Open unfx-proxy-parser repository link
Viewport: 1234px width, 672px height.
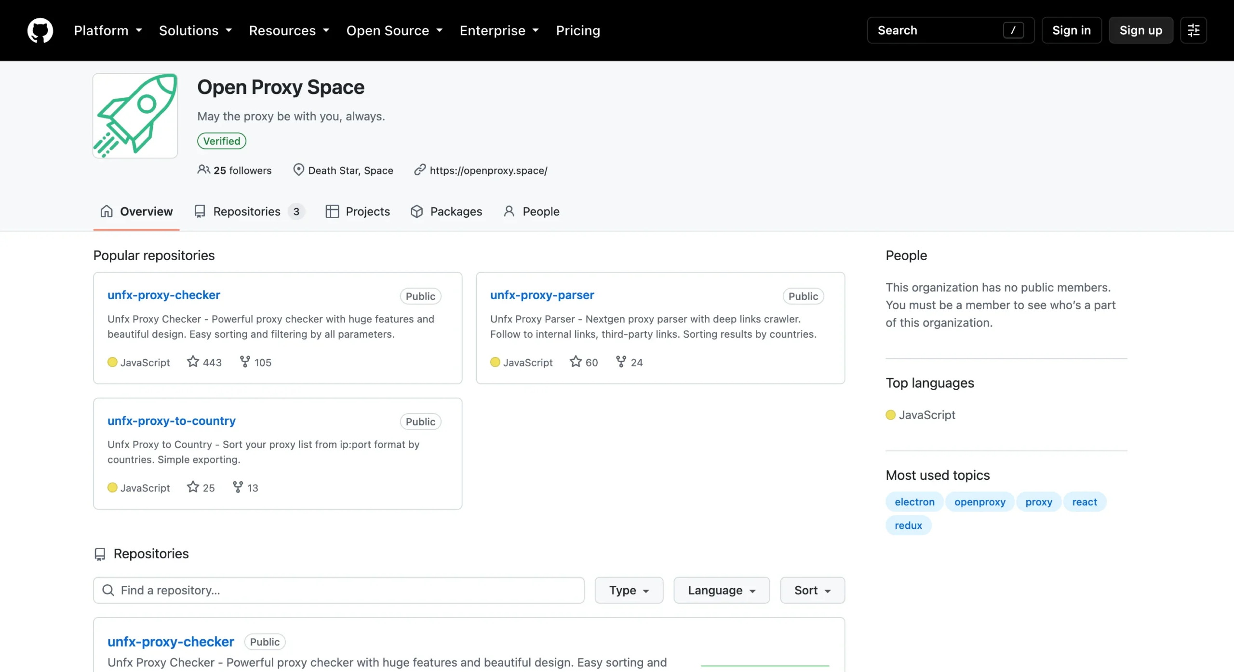point(542,295)
